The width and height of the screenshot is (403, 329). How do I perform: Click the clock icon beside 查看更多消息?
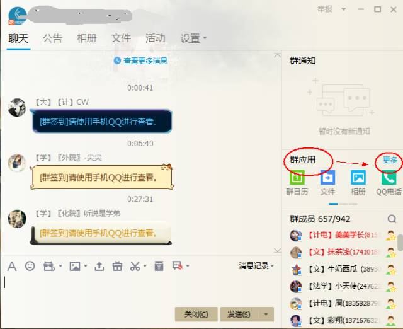117,61
